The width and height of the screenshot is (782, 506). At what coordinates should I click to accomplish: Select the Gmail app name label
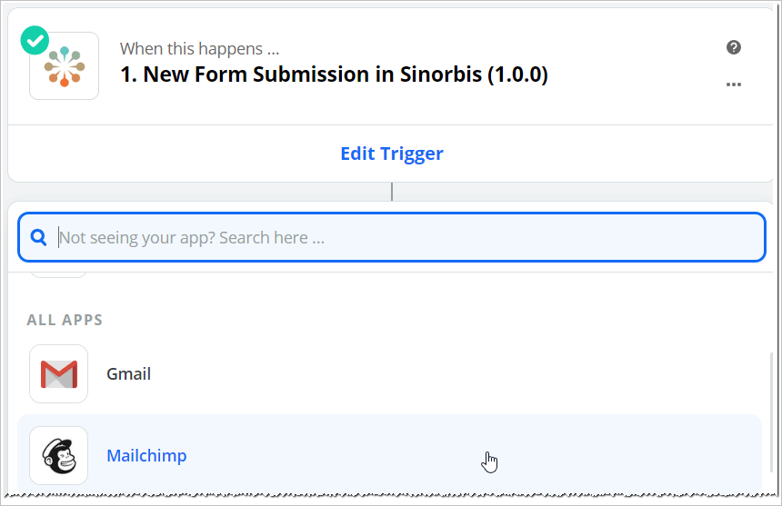click(129, 373)
